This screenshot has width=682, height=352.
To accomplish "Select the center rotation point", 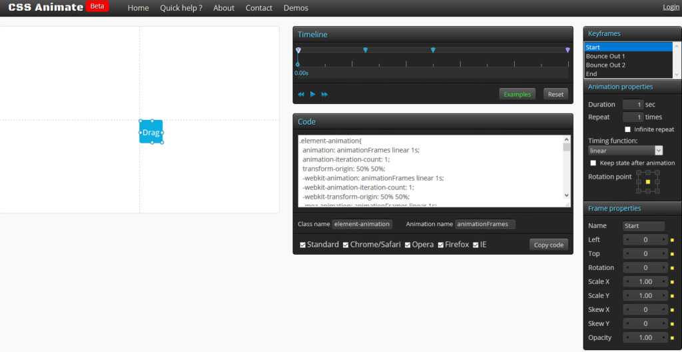I will [647, 182].
